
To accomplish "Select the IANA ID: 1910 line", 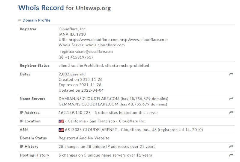I will tap(72, 34).
